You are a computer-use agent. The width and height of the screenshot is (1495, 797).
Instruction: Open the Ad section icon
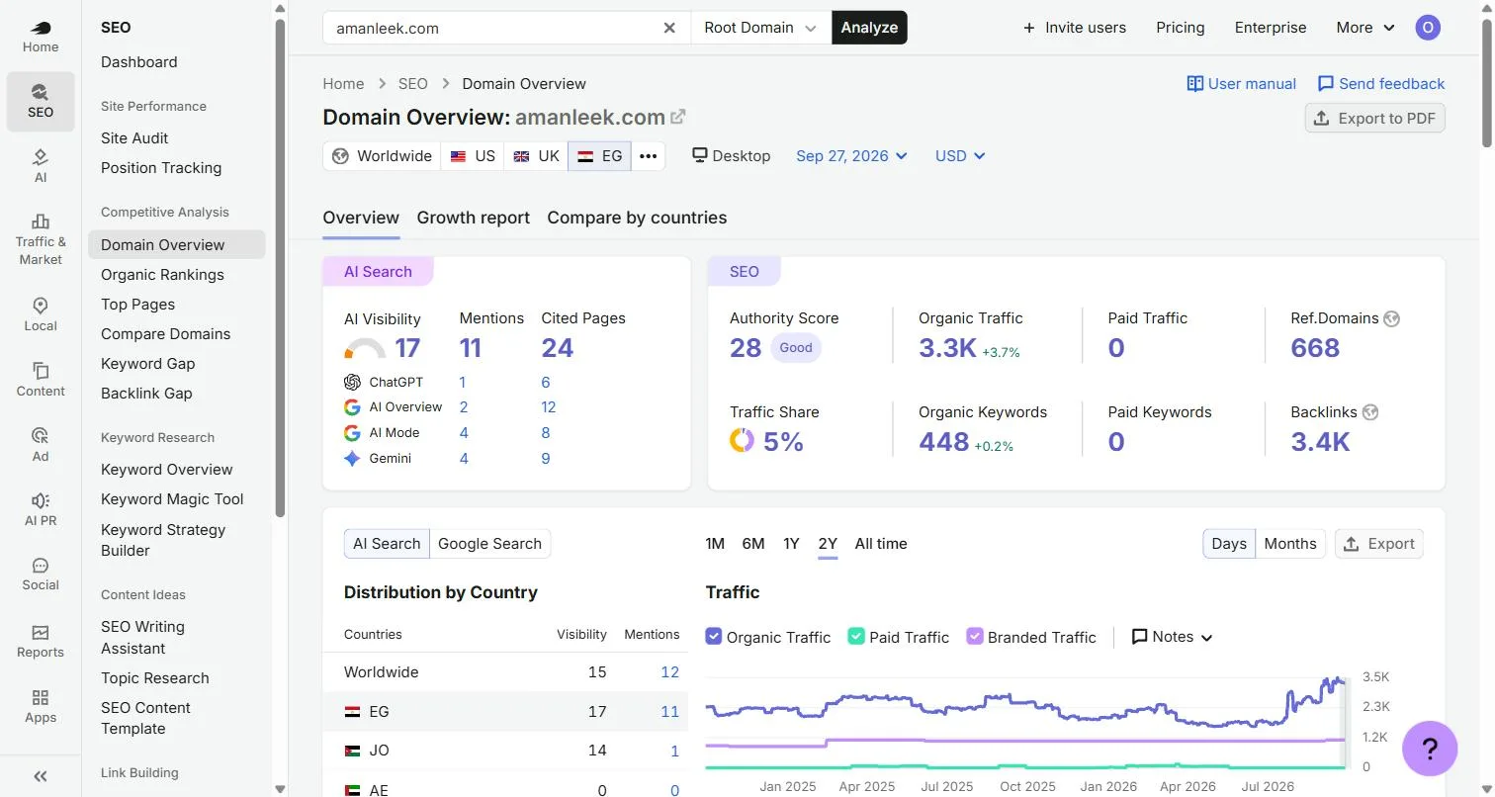click(x=41, y=445)
